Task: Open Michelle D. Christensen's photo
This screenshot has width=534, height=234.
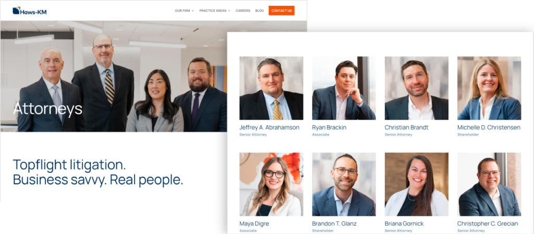Action: coord(489,88)
